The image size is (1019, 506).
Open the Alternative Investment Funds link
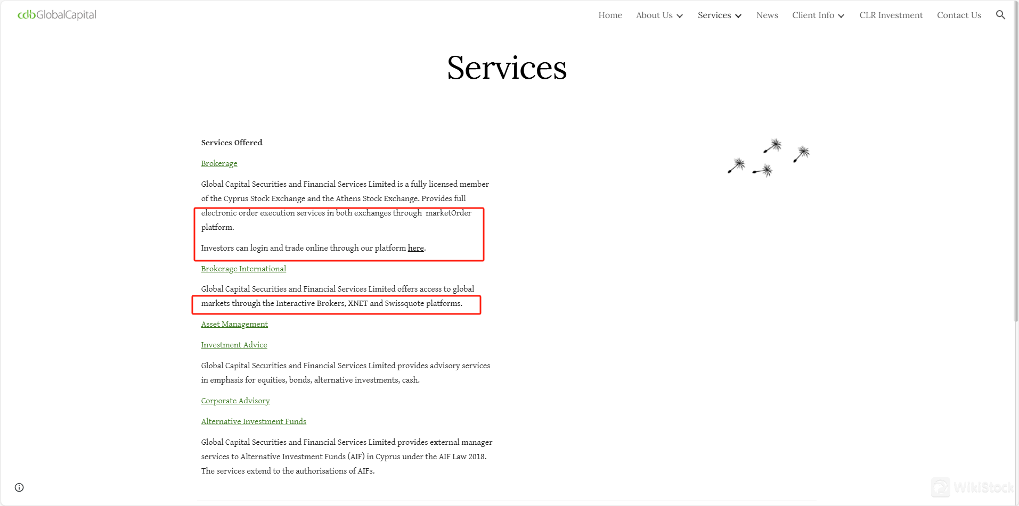[254, 421]
